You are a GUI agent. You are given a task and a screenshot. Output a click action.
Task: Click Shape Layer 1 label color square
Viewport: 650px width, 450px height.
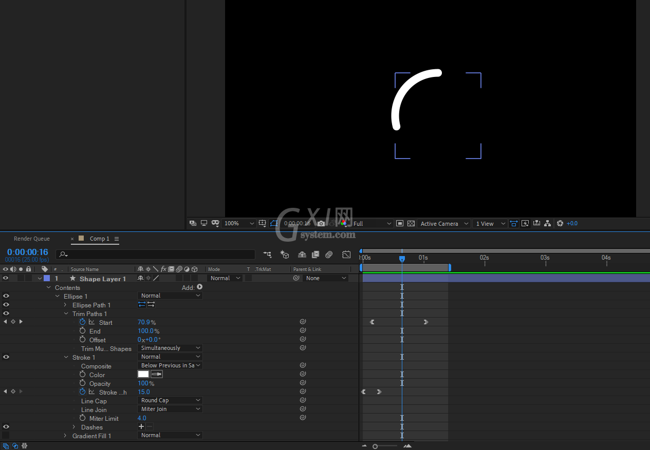click(x=47, y=278)
